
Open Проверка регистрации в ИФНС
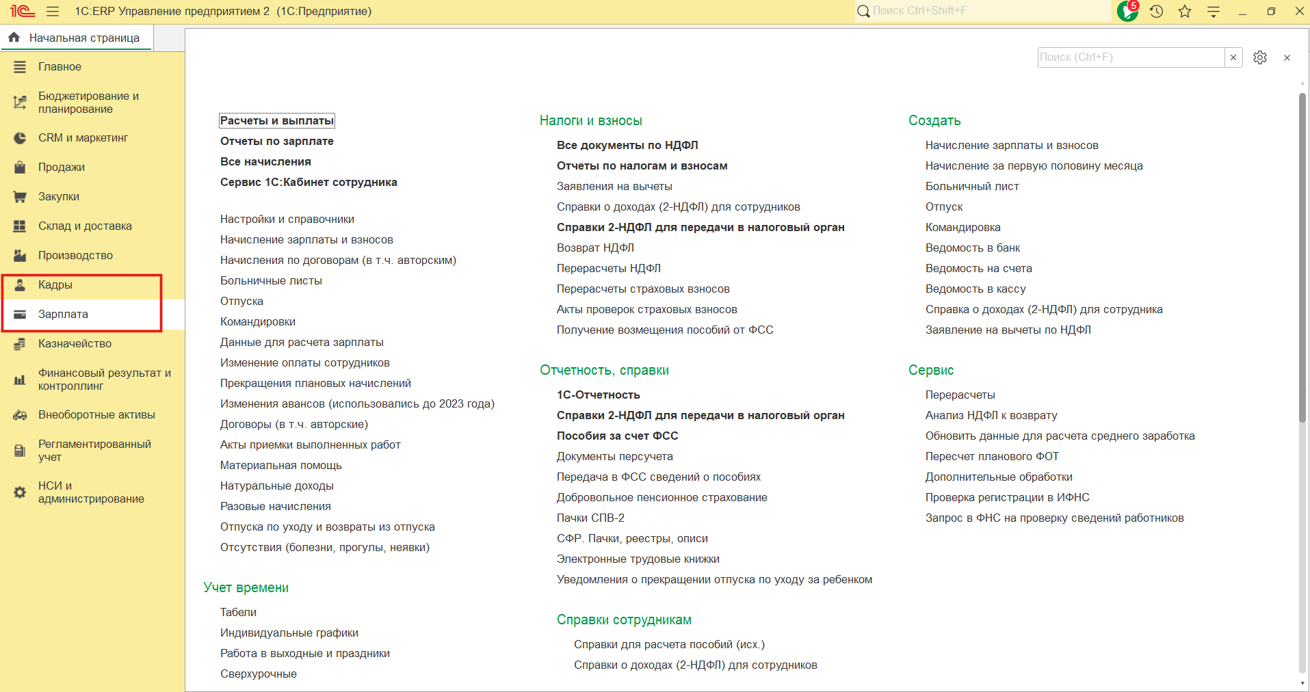click(1008, 498)
